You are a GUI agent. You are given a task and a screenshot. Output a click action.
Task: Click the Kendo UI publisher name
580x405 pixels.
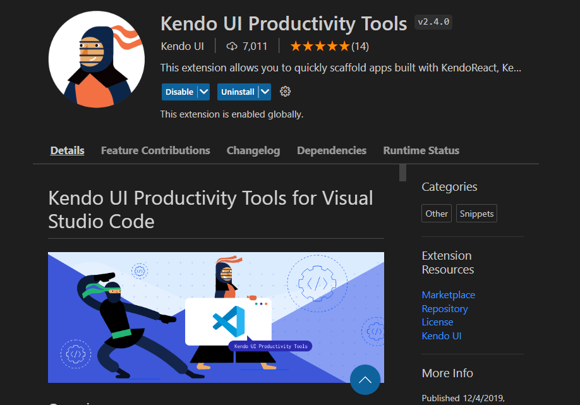[x=183, y=46]
